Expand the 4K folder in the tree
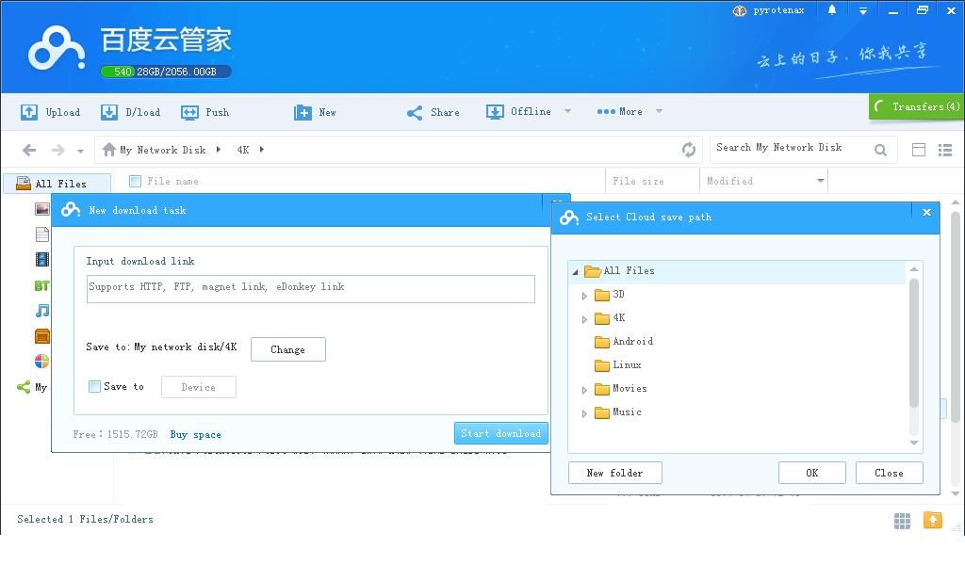Viewport: 965px width, 565px height. (584, 317)
